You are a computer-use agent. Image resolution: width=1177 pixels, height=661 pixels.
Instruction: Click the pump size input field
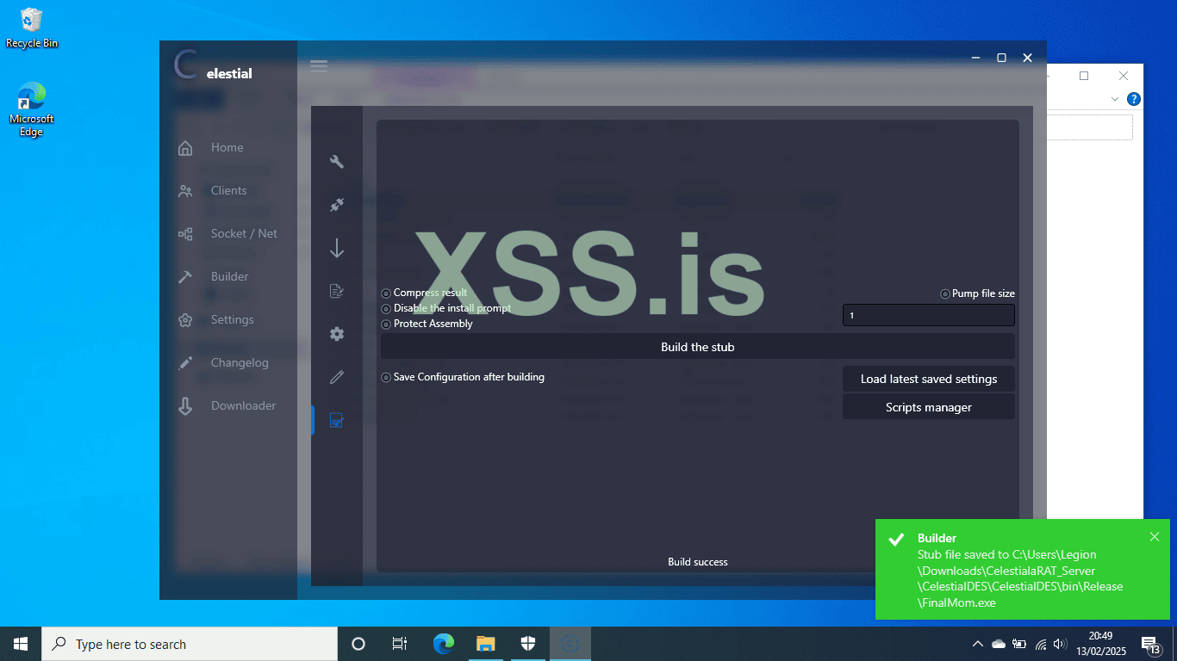pos(928,315)
